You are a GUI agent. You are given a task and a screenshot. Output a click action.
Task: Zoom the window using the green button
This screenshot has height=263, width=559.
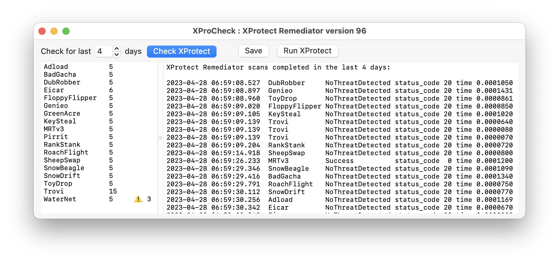click(66, 31)
